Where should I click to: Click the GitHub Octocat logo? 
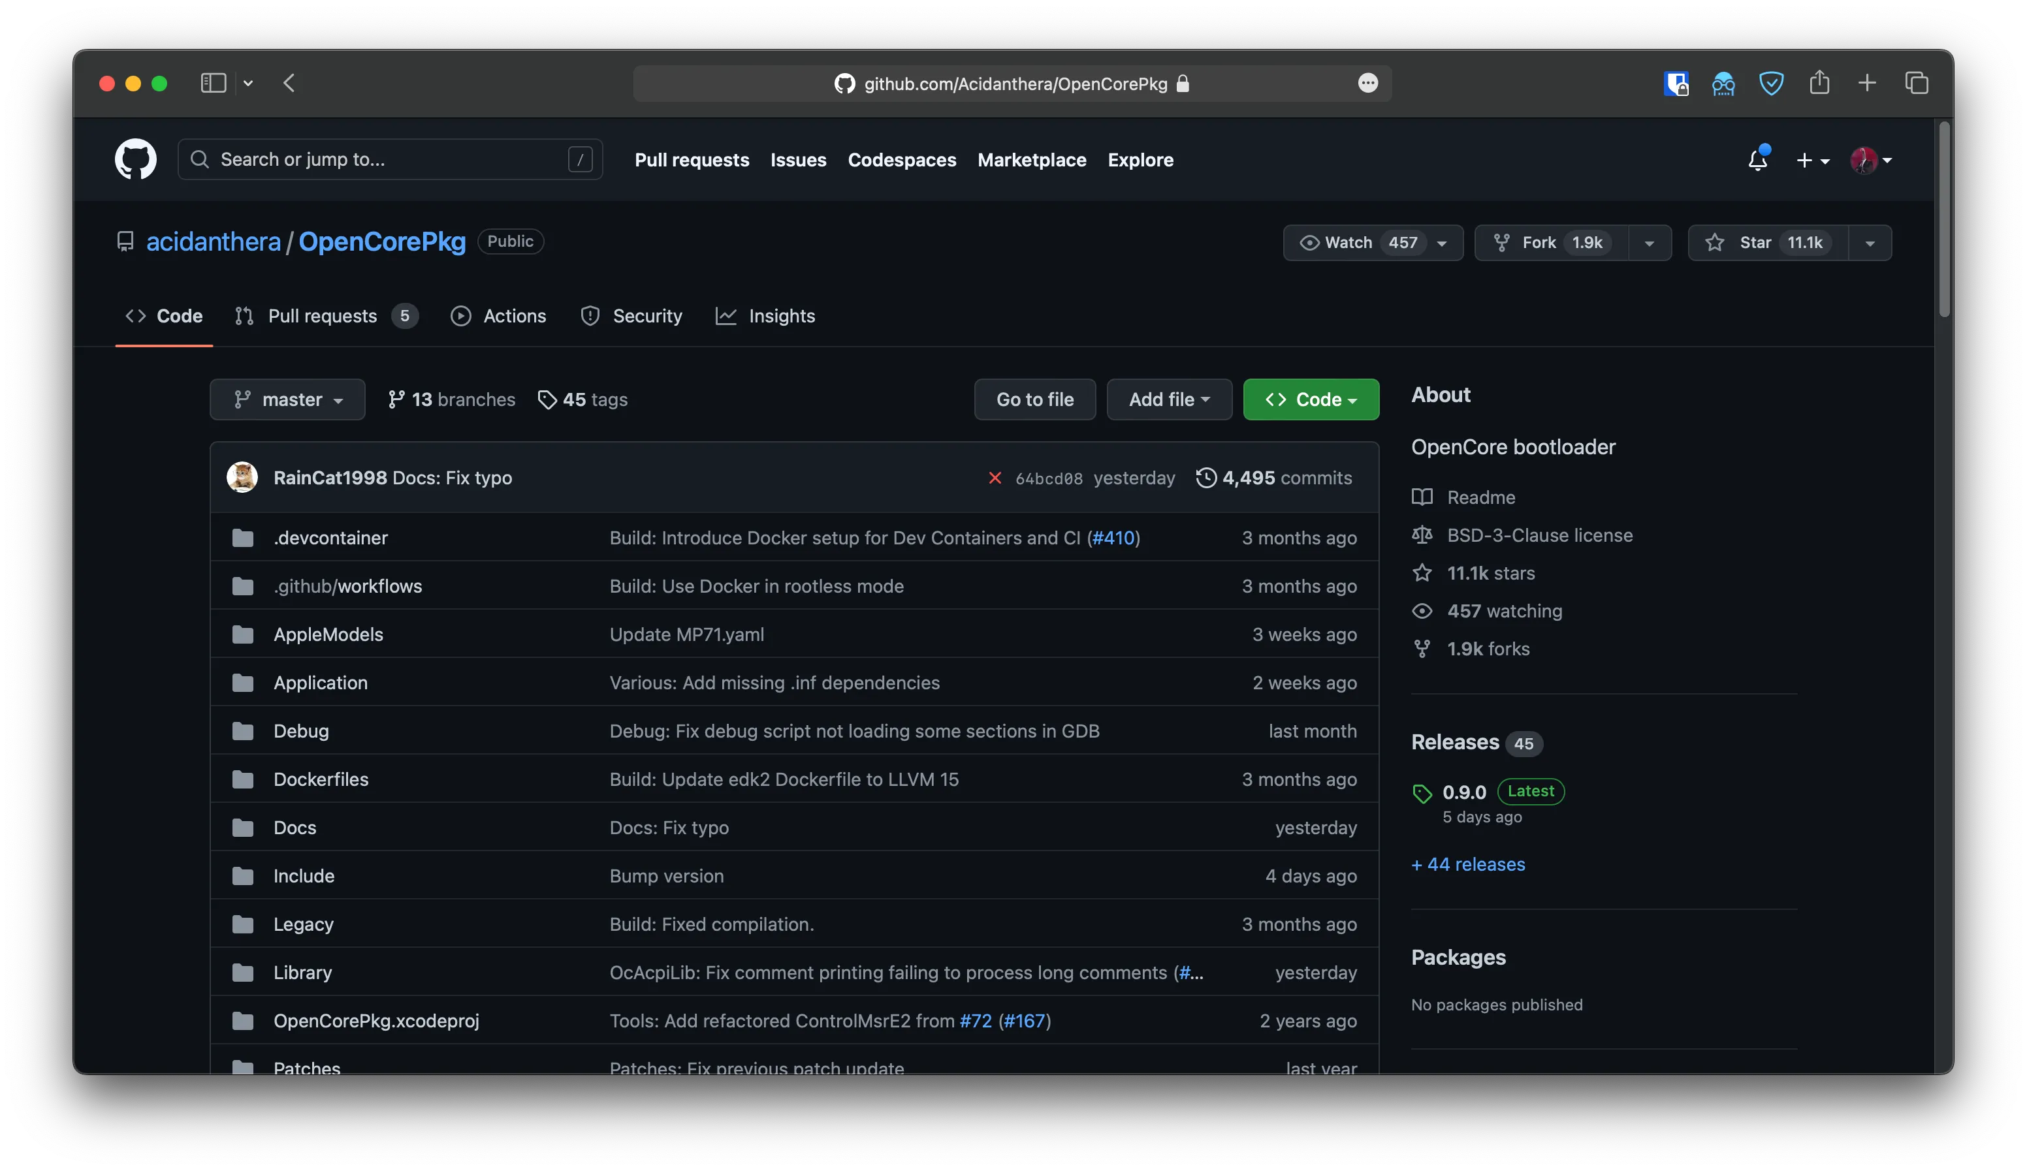coord(135,159)
